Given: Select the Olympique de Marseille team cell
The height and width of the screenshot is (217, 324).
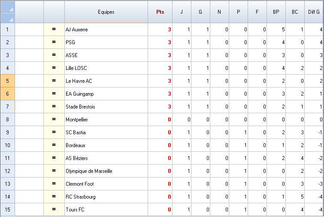Looking at the screenshot, I should tap(106, 171).
